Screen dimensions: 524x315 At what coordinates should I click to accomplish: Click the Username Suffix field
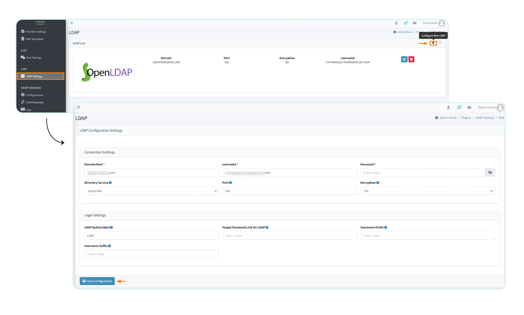point(151,254)
